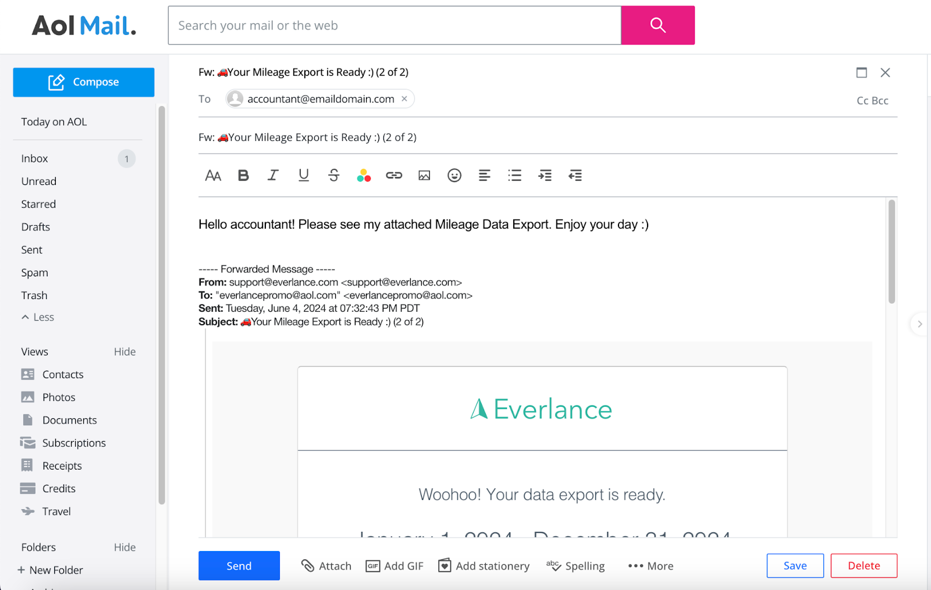Collapse folder list with Less
This screenshot has width=931, height=590.
click(x=38, y=317)
